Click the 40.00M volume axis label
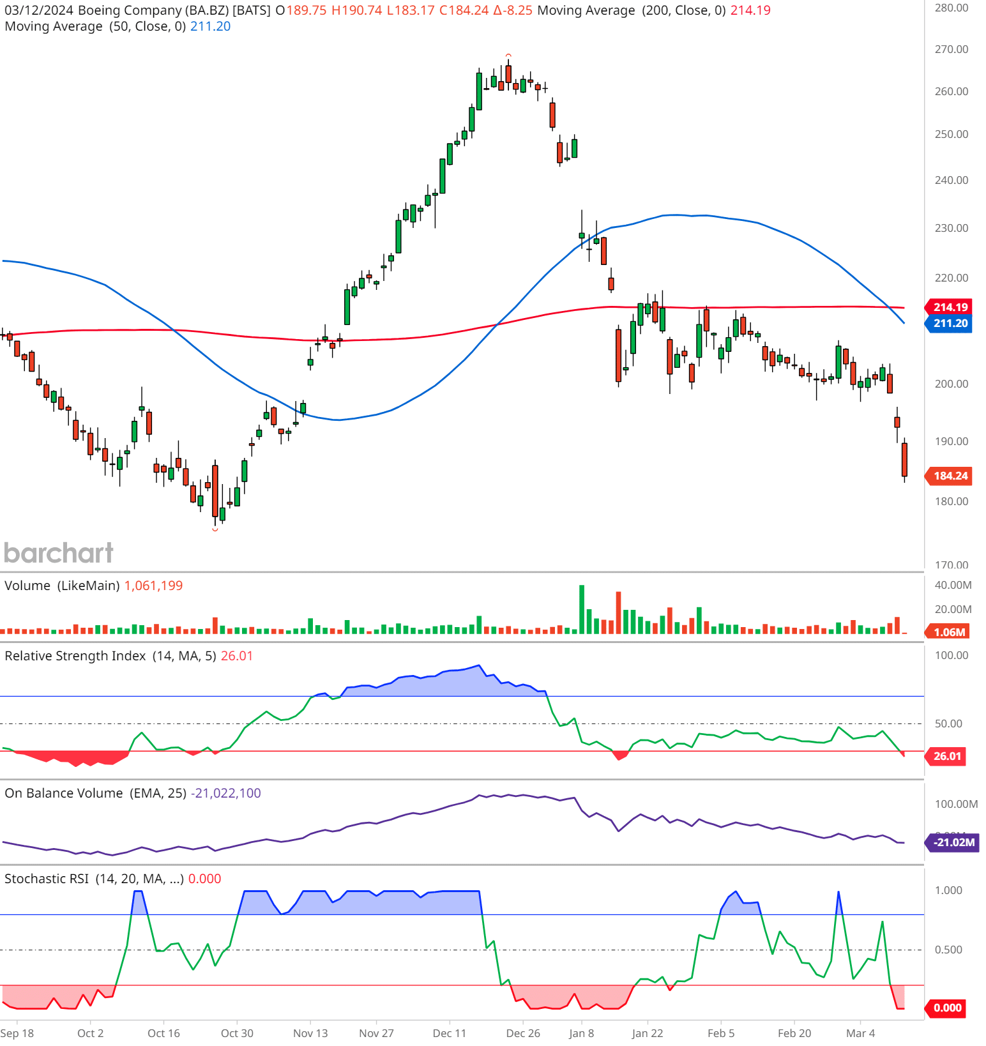Viewport: 986px width, 1046px height. 953,585
